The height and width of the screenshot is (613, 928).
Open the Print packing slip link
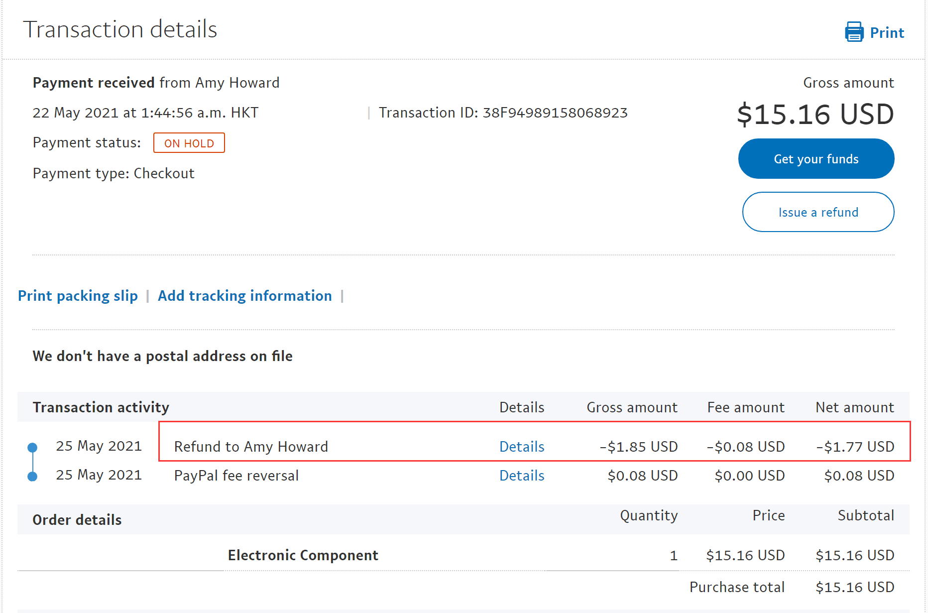(78, 296)
